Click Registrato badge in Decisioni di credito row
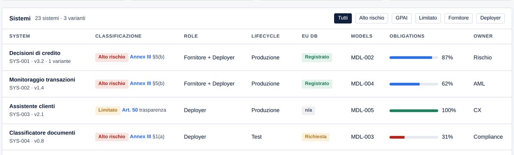Viewport: 514px width, 155px height. tap(317, 57)
